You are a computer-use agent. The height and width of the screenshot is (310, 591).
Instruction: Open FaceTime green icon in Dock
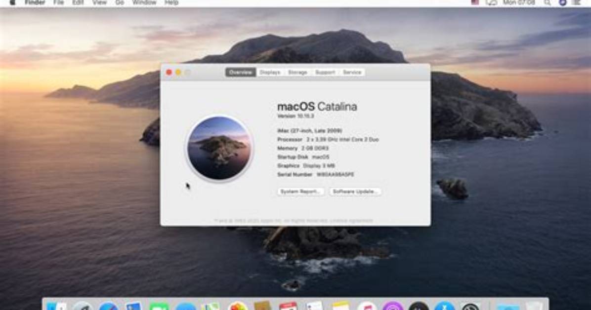click(x=159, y=306)
